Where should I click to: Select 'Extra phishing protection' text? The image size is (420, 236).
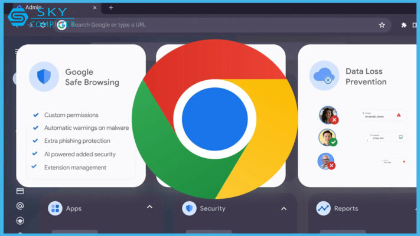77,141
